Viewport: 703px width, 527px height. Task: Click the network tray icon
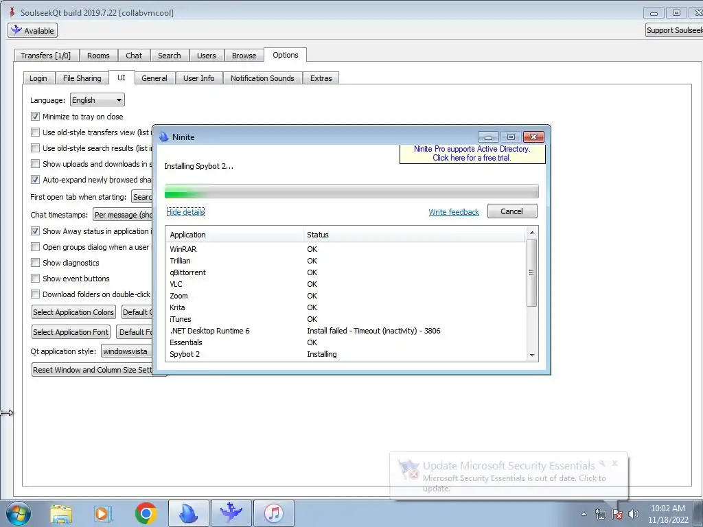point(600,514)
